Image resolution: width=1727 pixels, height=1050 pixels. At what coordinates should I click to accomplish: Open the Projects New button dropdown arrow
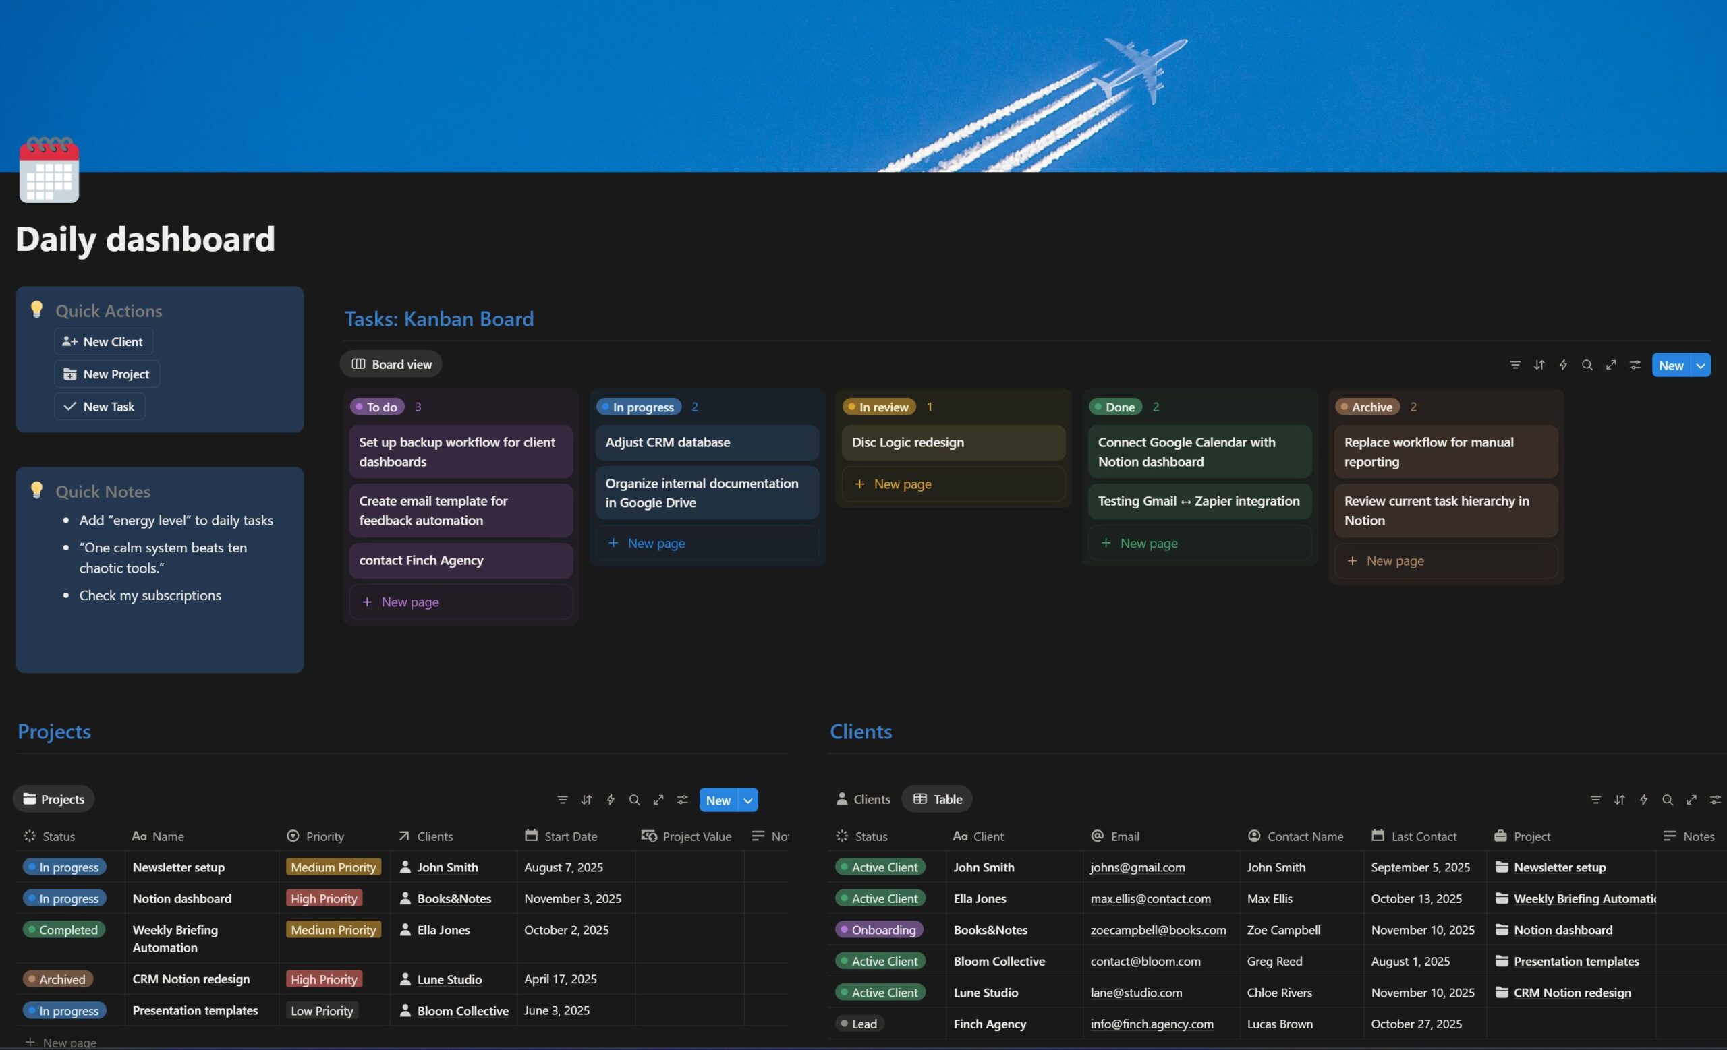point(748,800)
